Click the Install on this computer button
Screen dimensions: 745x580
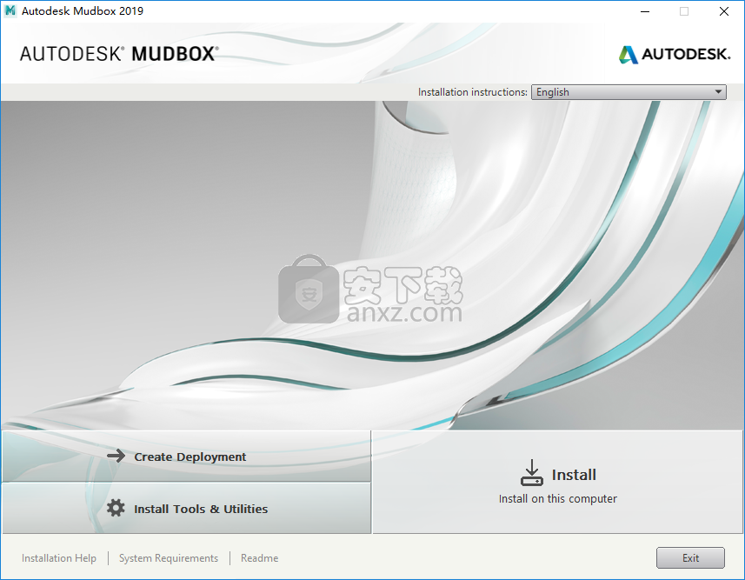tap(558, 482)
